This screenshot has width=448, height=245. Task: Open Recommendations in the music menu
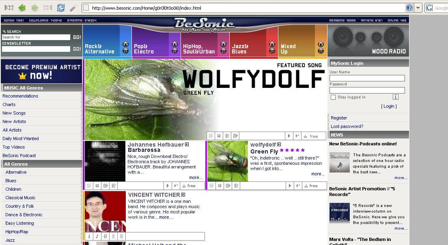(20, 96)
